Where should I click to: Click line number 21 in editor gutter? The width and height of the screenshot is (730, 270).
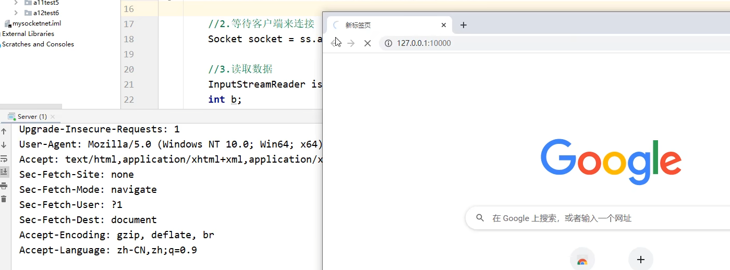128,84
